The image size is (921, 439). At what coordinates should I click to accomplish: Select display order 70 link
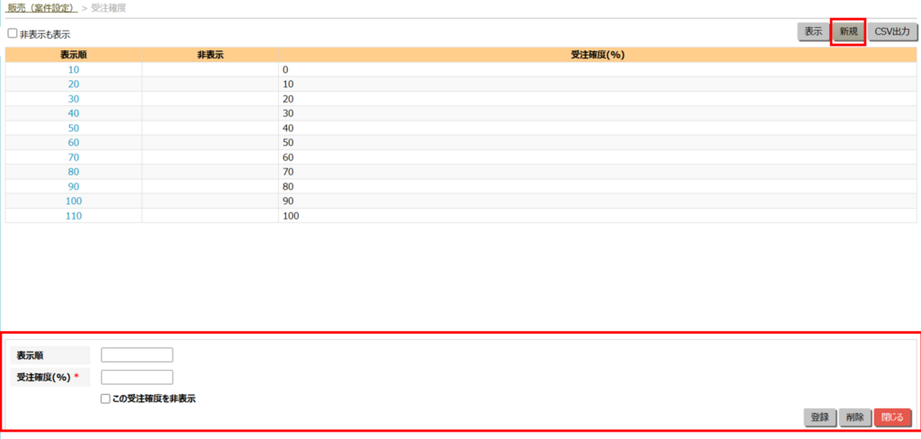coord(74,157)
